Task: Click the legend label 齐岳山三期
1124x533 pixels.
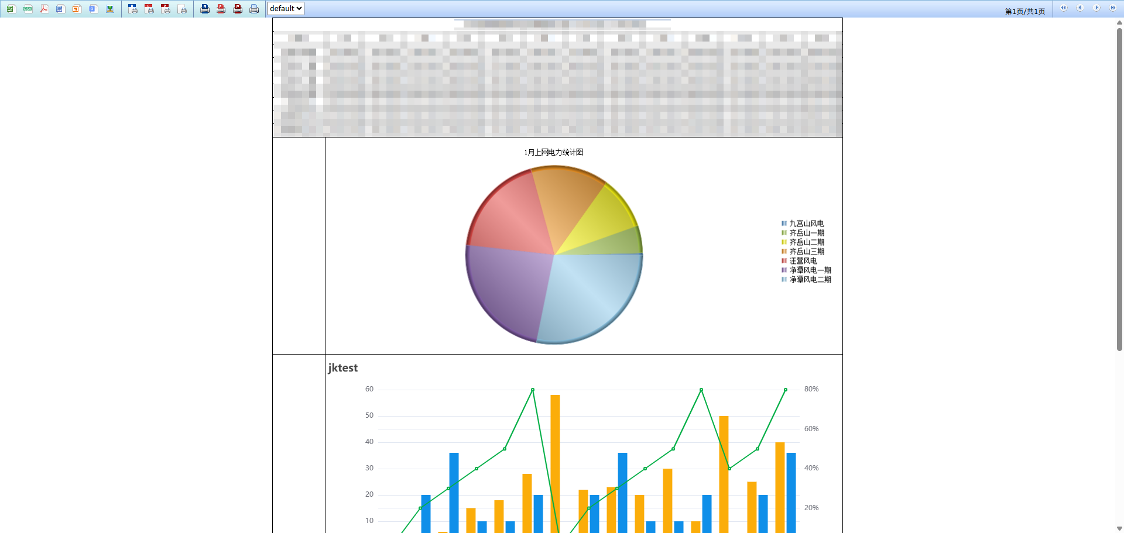Action: click(807, 252)
